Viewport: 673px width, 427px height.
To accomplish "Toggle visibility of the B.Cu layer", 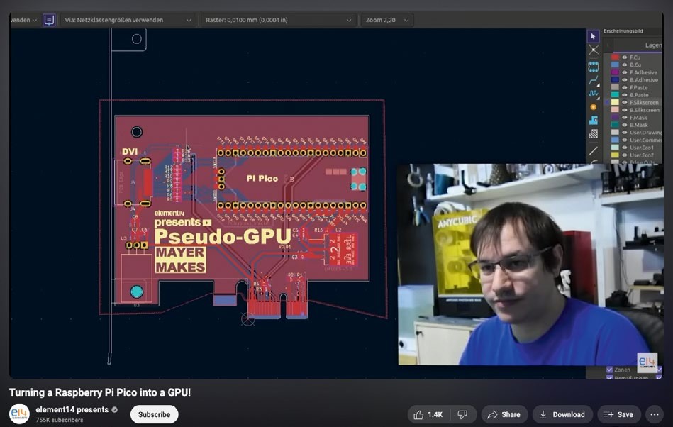I will [x=625, y=65].
